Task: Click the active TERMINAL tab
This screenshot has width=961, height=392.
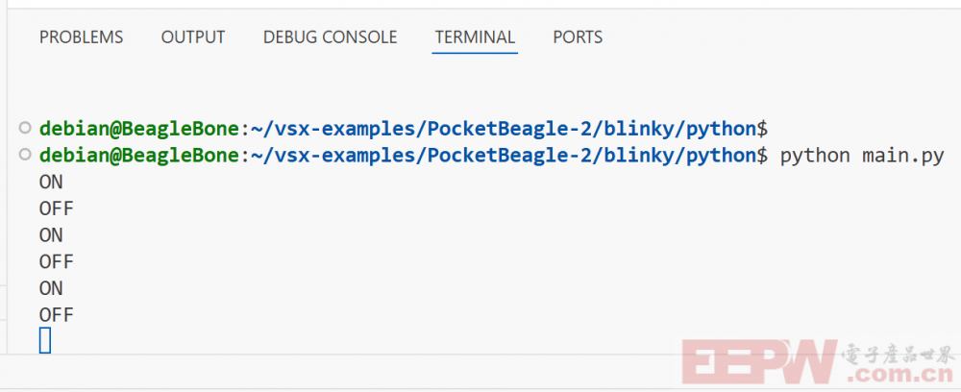Action: 475,37
